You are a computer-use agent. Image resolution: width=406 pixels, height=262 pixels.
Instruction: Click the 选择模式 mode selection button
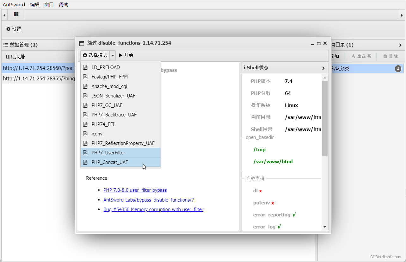coord(95,55)
